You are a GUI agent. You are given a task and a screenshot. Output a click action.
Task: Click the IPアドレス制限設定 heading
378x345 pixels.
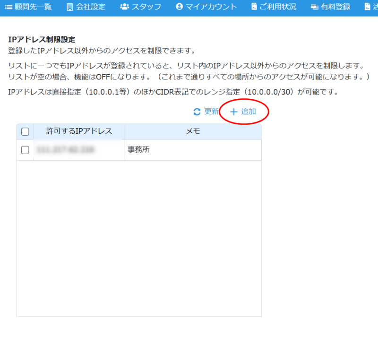(42, 40)
